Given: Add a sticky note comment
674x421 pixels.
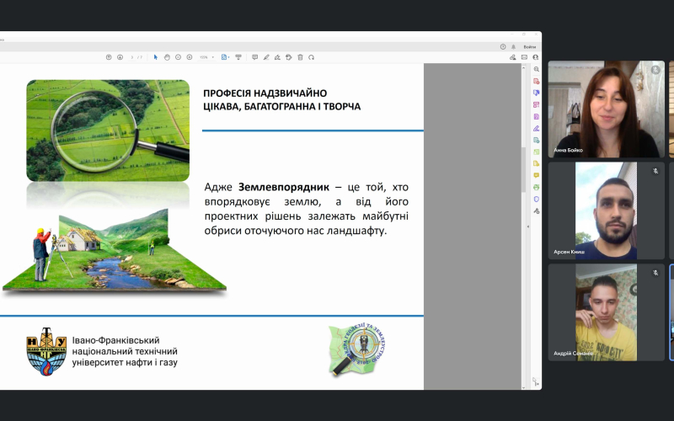Looking at the screenshot, I should pyautogui.click(x=255, y=57).
